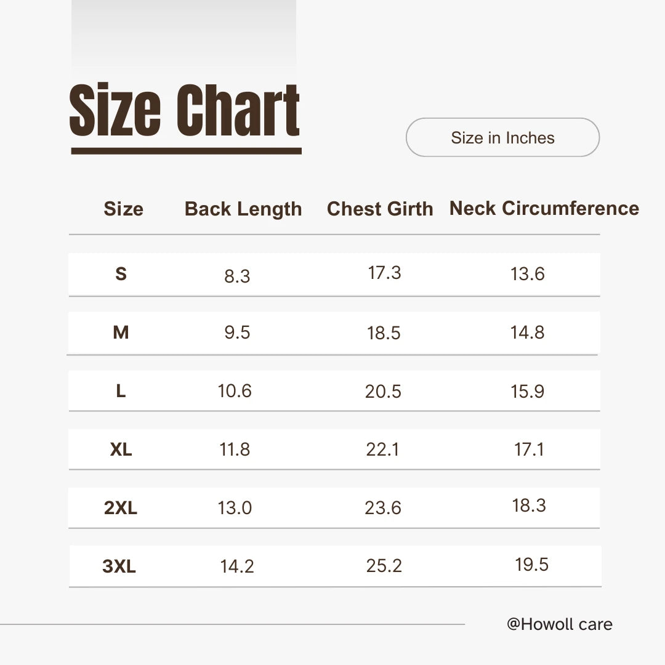Select the M size row label
Image resolution: width=665 pixels, height=665 pixels.
coord(121,332)
